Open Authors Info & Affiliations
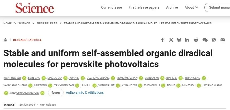 85,93
